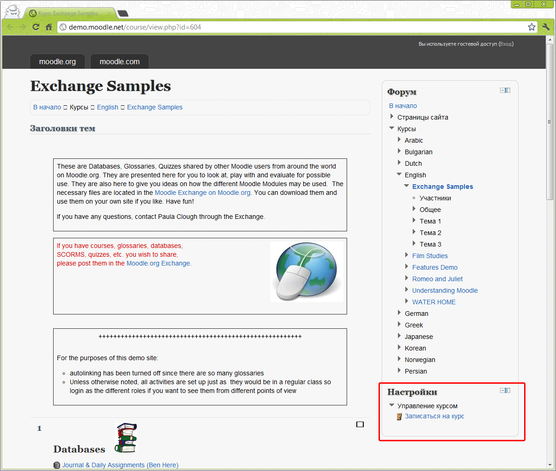Screen dimensions: 556x471
Task: Dock the Настройки block to the side
Action: pyautogui.click(x=508, y=390)
